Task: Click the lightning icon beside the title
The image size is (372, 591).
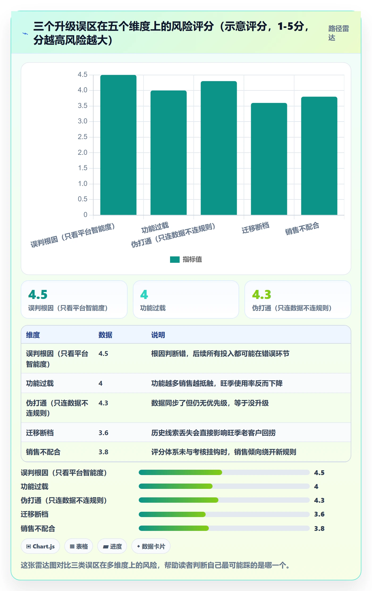Action: [25, 34]
